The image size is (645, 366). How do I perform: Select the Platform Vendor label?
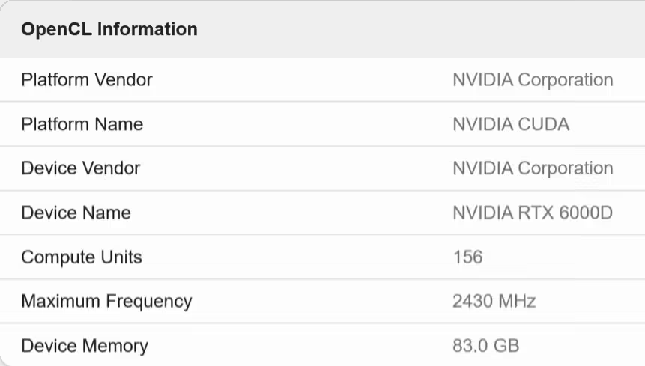click(x=87, y=79)
